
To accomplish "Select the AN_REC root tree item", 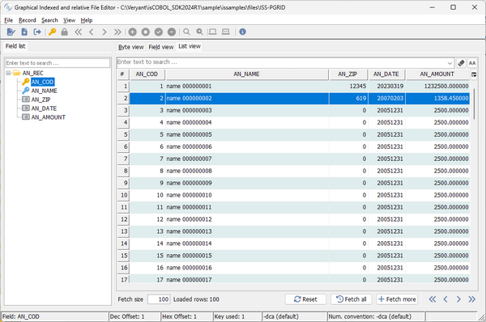I will coord(32,73).
